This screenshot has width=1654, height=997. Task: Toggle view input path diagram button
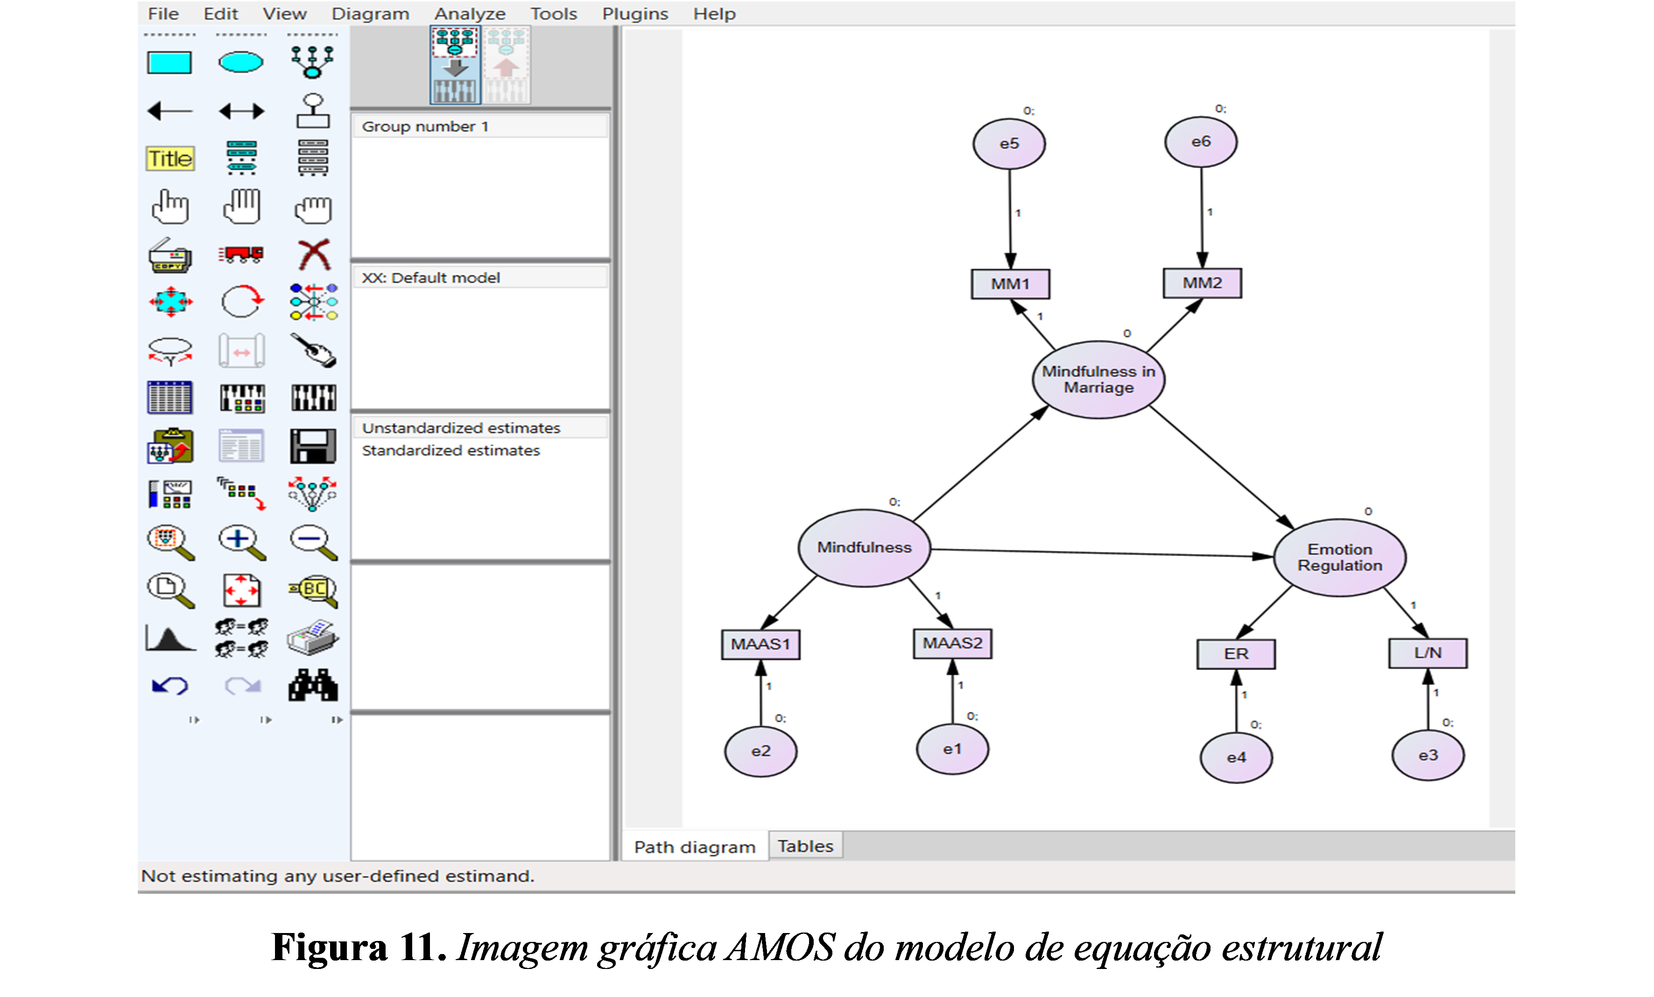(x=455, y=65)
